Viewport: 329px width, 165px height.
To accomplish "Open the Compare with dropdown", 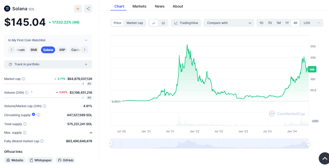I will point(229,23).
